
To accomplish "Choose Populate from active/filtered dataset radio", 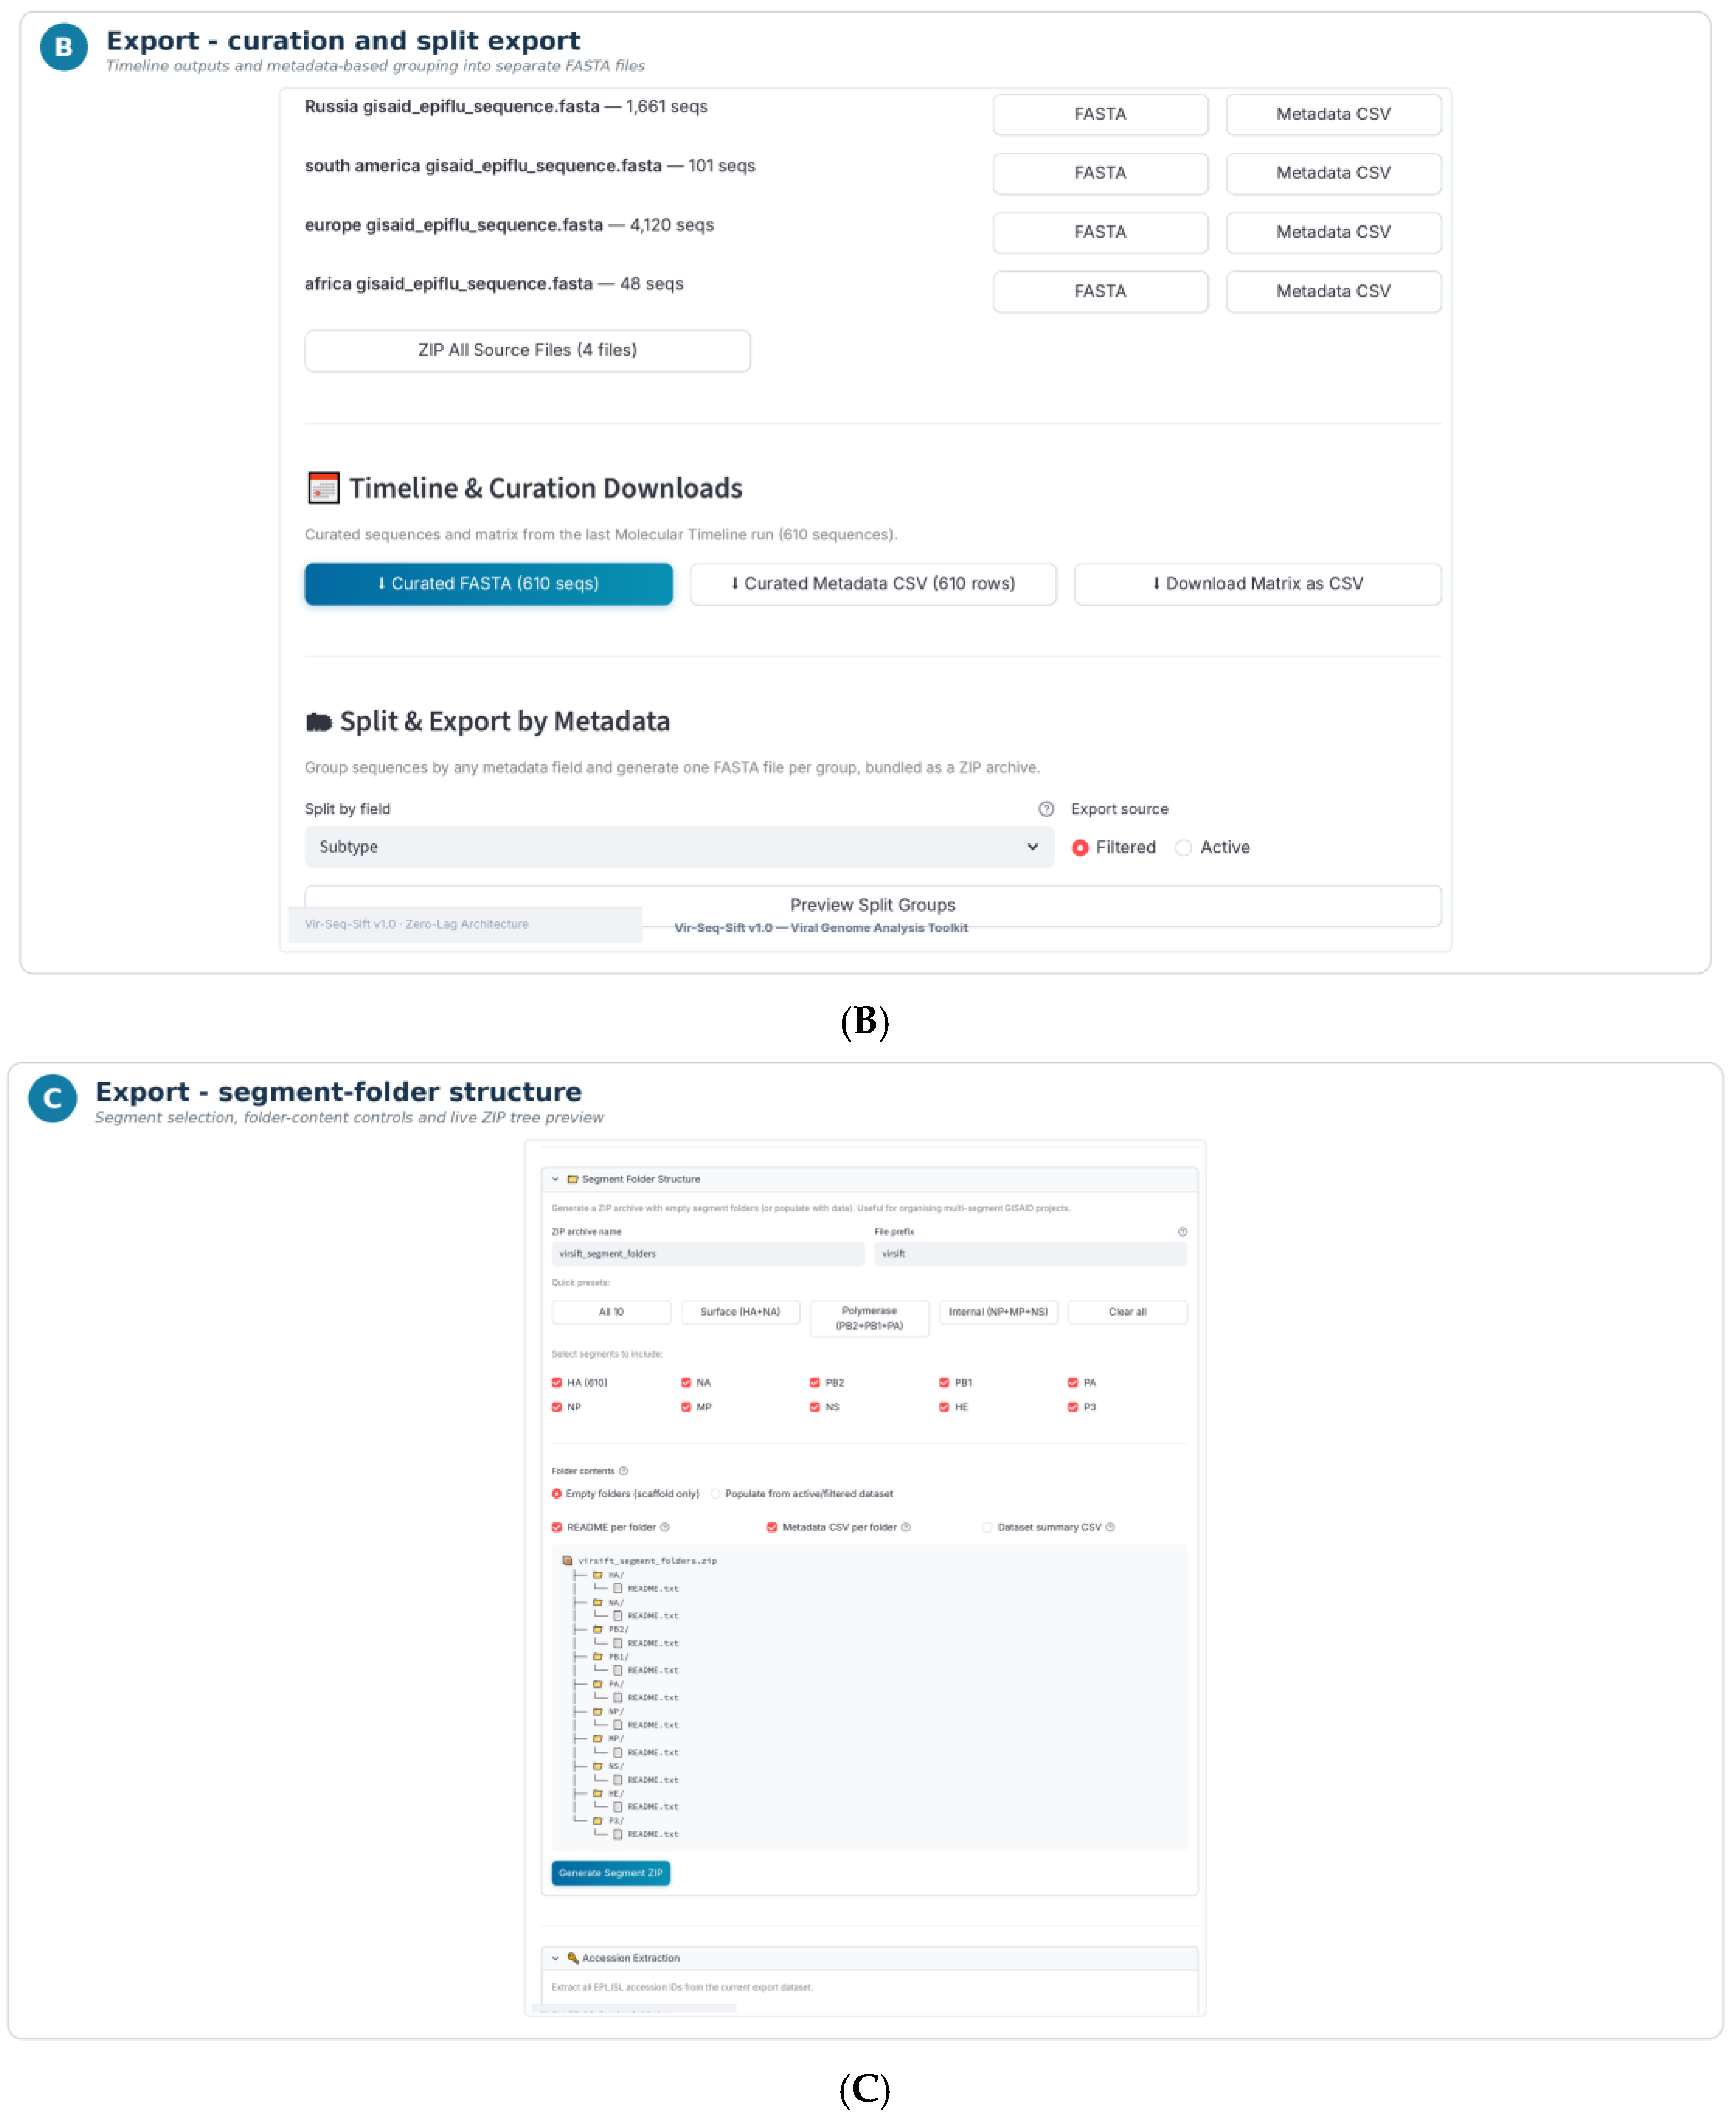I will click(x=715, y=1494).
